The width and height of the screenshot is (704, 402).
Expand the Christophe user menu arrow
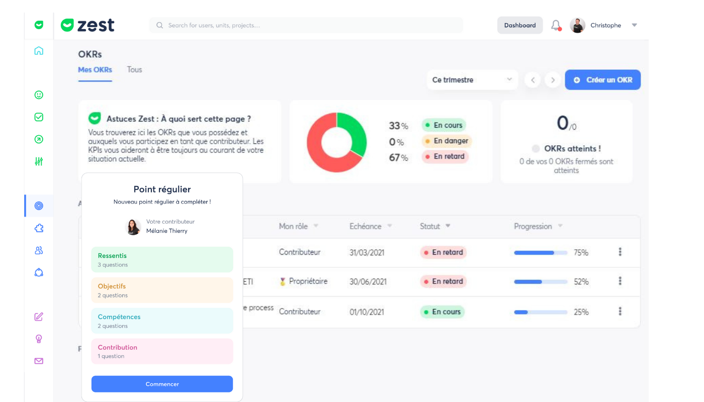click(634, 25)
